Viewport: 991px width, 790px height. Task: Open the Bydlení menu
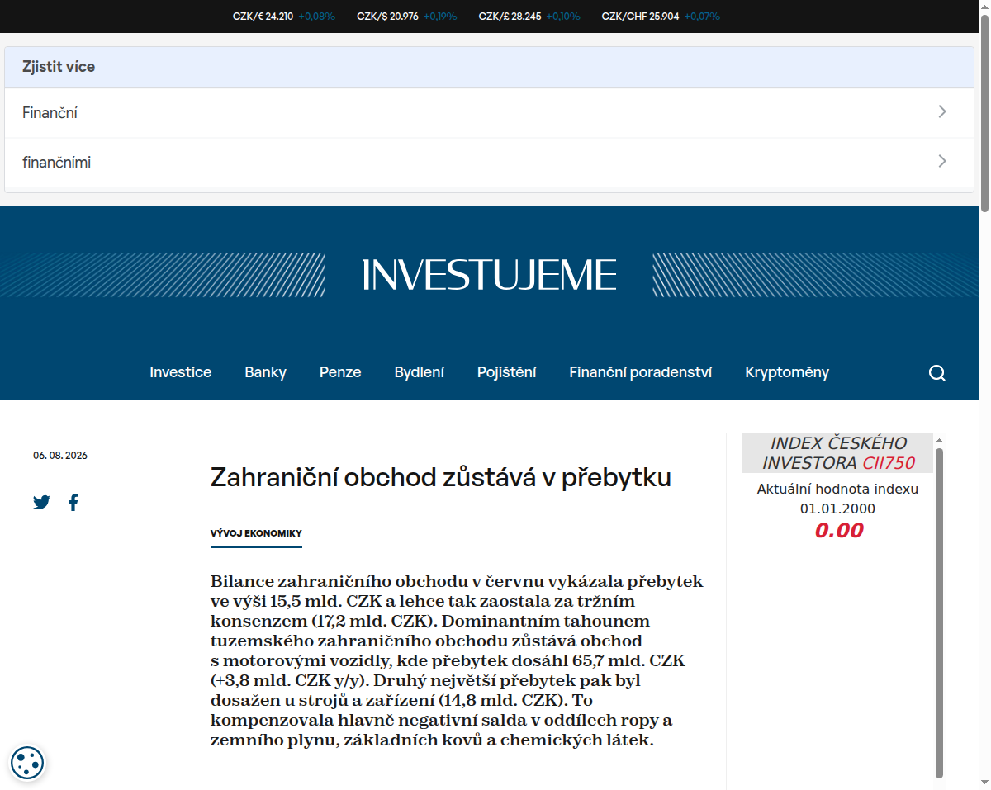[419, 372]
